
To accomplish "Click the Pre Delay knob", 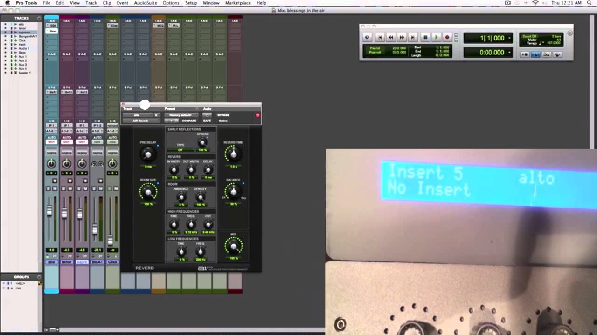I will 148,154.
